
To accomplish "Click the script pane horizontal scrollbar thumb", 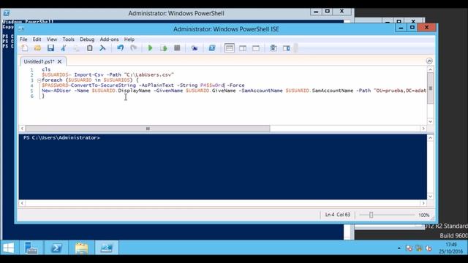I will point(148,129).
